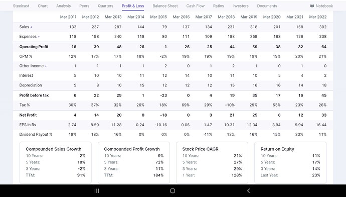Open the Chart tab
This screenshot has height=197, width=346.
[43, 6]
